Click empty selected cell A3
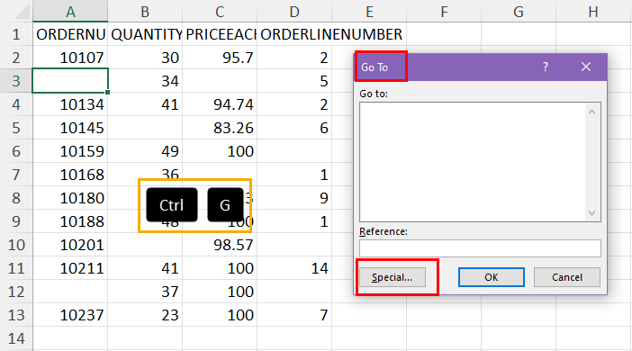632x351 pixels. 70,81
